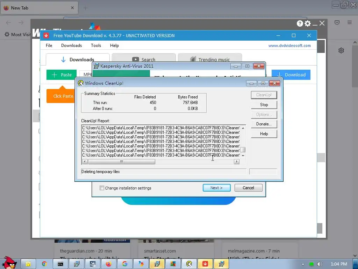Click the 797.6MB bytes freed value
This screenshot has width=358, height=269.
coord(190,103)
